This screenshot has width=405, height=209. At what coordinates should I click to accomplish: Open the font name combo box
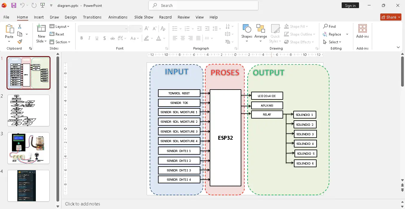pos(103,29)
